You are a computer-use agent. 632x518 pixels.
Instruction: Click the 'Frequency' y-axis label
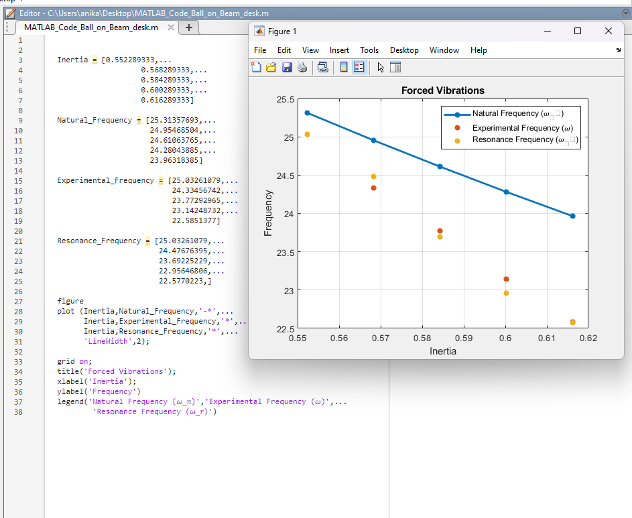(x=268, y=213)
